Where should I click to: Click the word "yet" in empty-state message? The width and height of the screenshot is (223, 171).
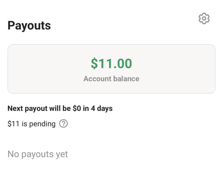click(62, 154)
